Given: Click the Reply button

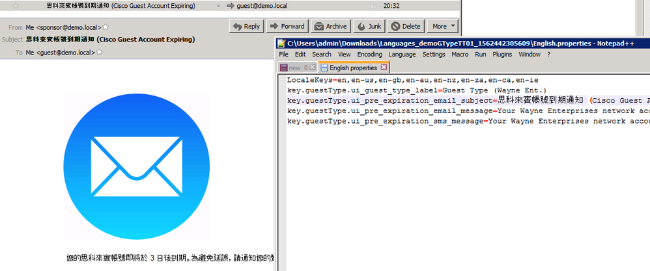Looking at the screenshot, I should click(247, 27).
